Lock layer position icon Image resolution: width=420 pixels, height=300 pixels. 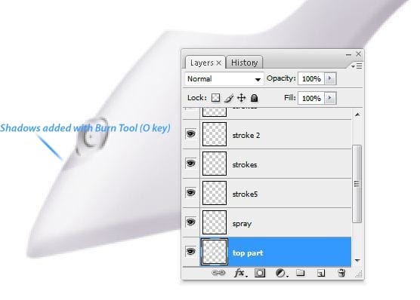point(241,98)
